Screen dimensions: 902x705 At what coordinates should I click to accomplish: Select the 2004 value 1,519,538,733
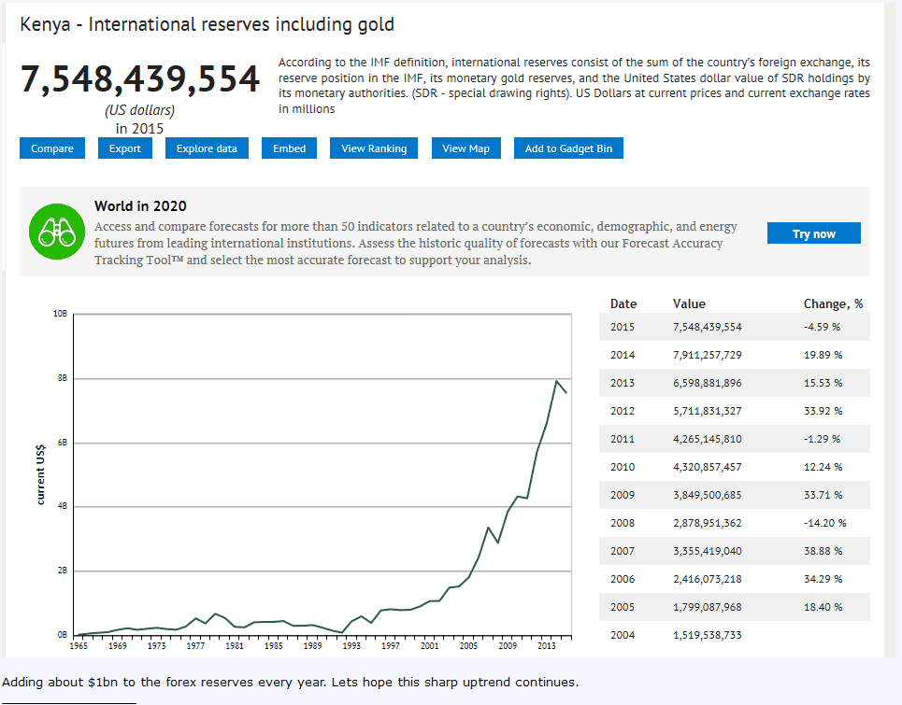708,636
